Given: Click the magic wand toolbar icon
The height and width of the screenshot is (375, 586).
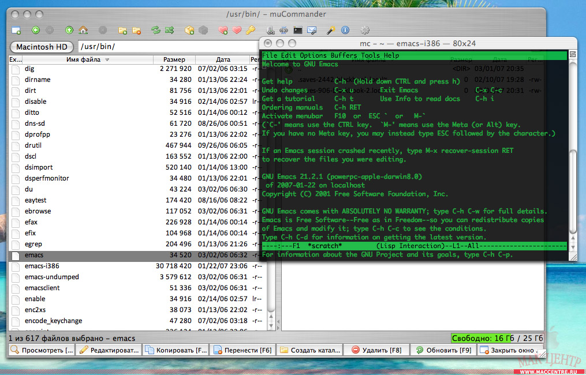Looking at the screenshot, I should tap(331, 30).
